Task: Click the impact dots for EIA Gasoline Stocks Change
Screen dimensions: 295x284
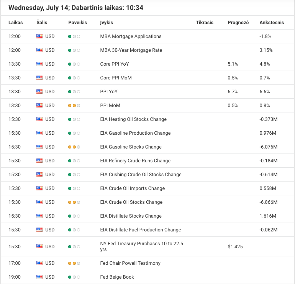Action: (x=74, y=147)
